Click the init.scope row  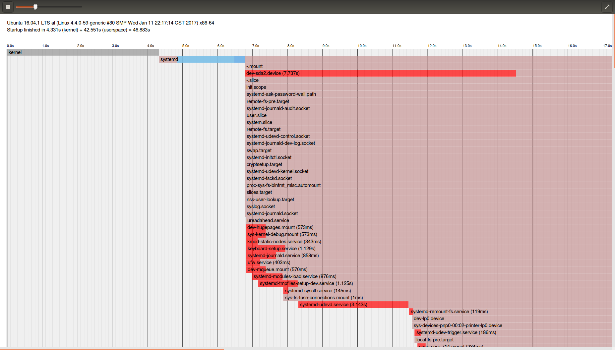[x=428, y=87]
